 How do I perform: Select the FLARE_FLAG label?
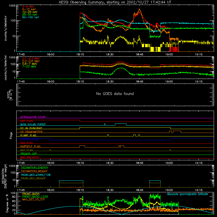[28, 135]
